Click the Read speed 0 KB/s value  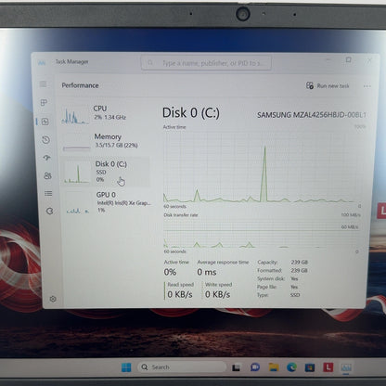pyautogui.click(x=180, y=294)
